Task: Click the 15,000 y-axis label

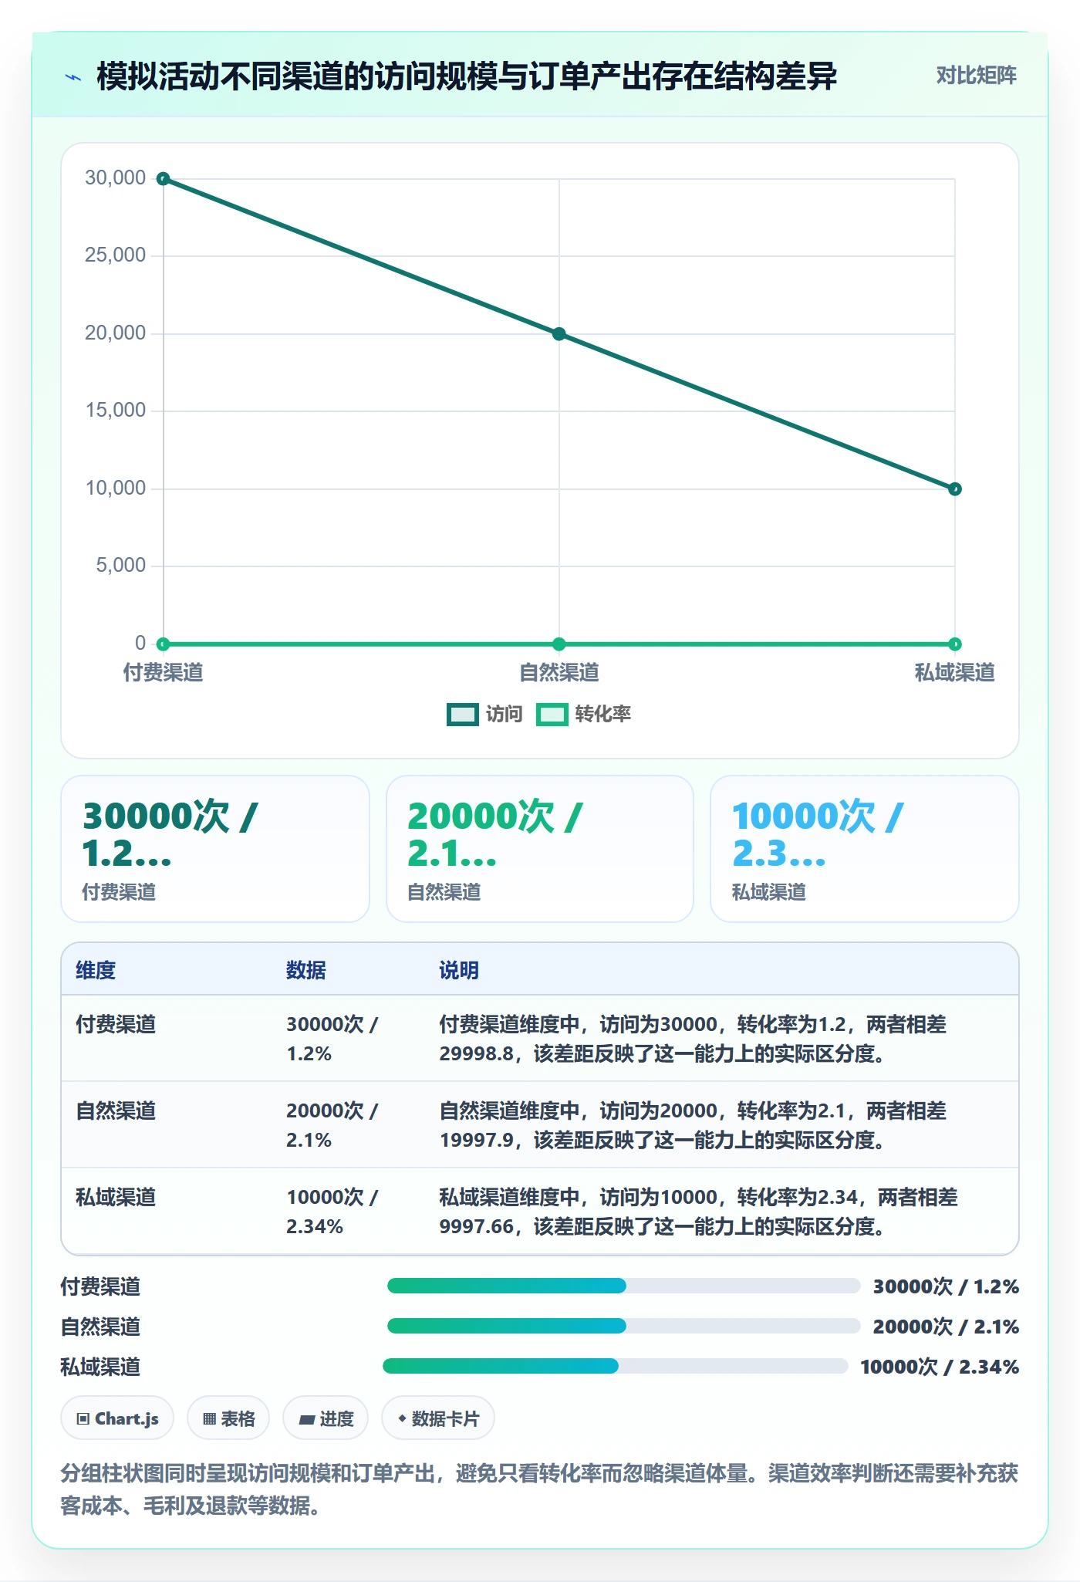Action: tap(116, 411)
